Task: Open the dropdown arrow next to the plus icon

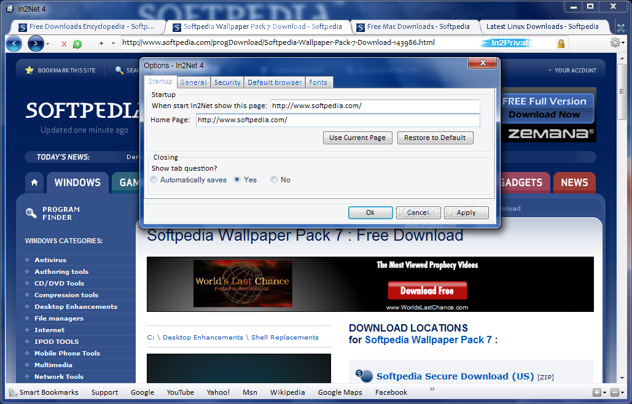Action: point(113,44)
